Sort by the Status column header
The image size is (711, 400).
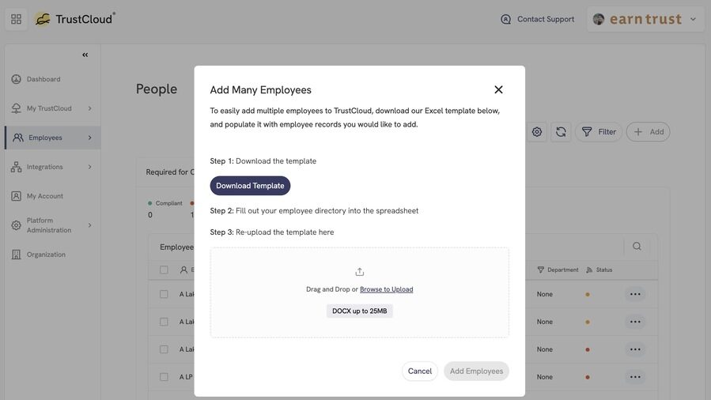click(x=599, y=270)
